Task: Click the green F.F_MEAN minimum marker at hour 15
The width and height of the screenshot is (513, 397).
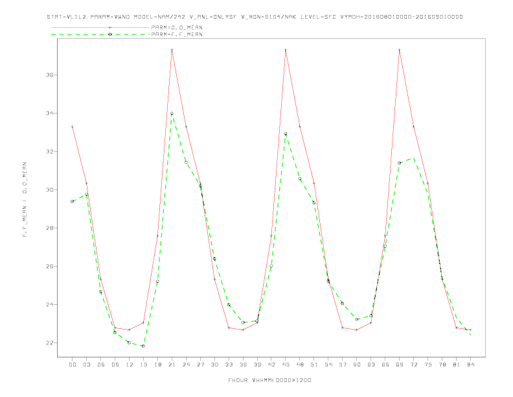Action: coord(143,346)
